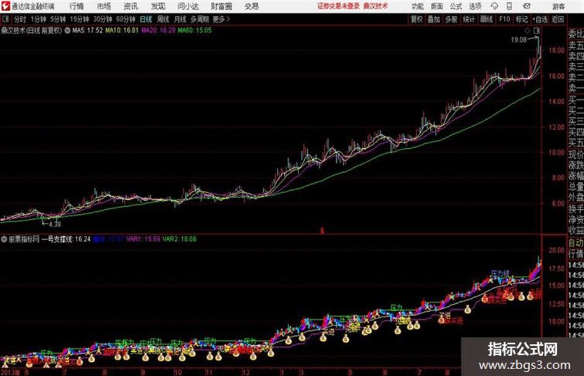Click the 鼎汉技术 stock name in title bar
This screenshot has width=584, height=376.
coord(376,6)
